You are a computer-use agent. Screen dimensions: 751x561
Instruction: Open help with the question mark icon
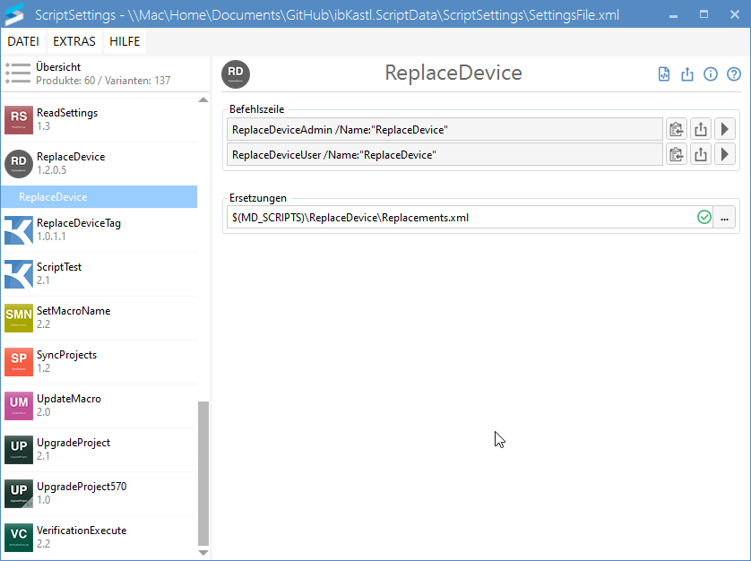click(x=734, y=74)
